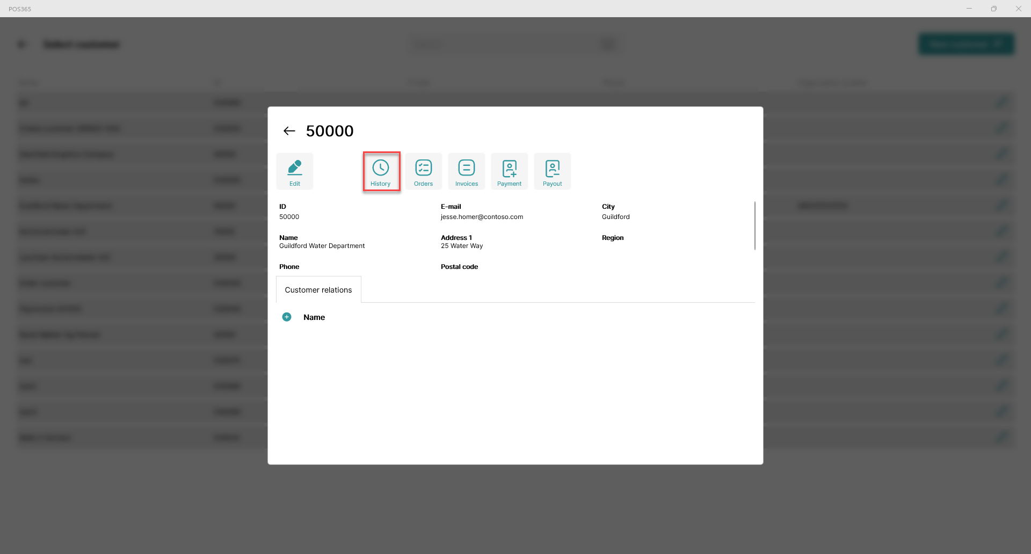Open the customer's Orders
Screen dimensions: 1031x554
[424, 172]
